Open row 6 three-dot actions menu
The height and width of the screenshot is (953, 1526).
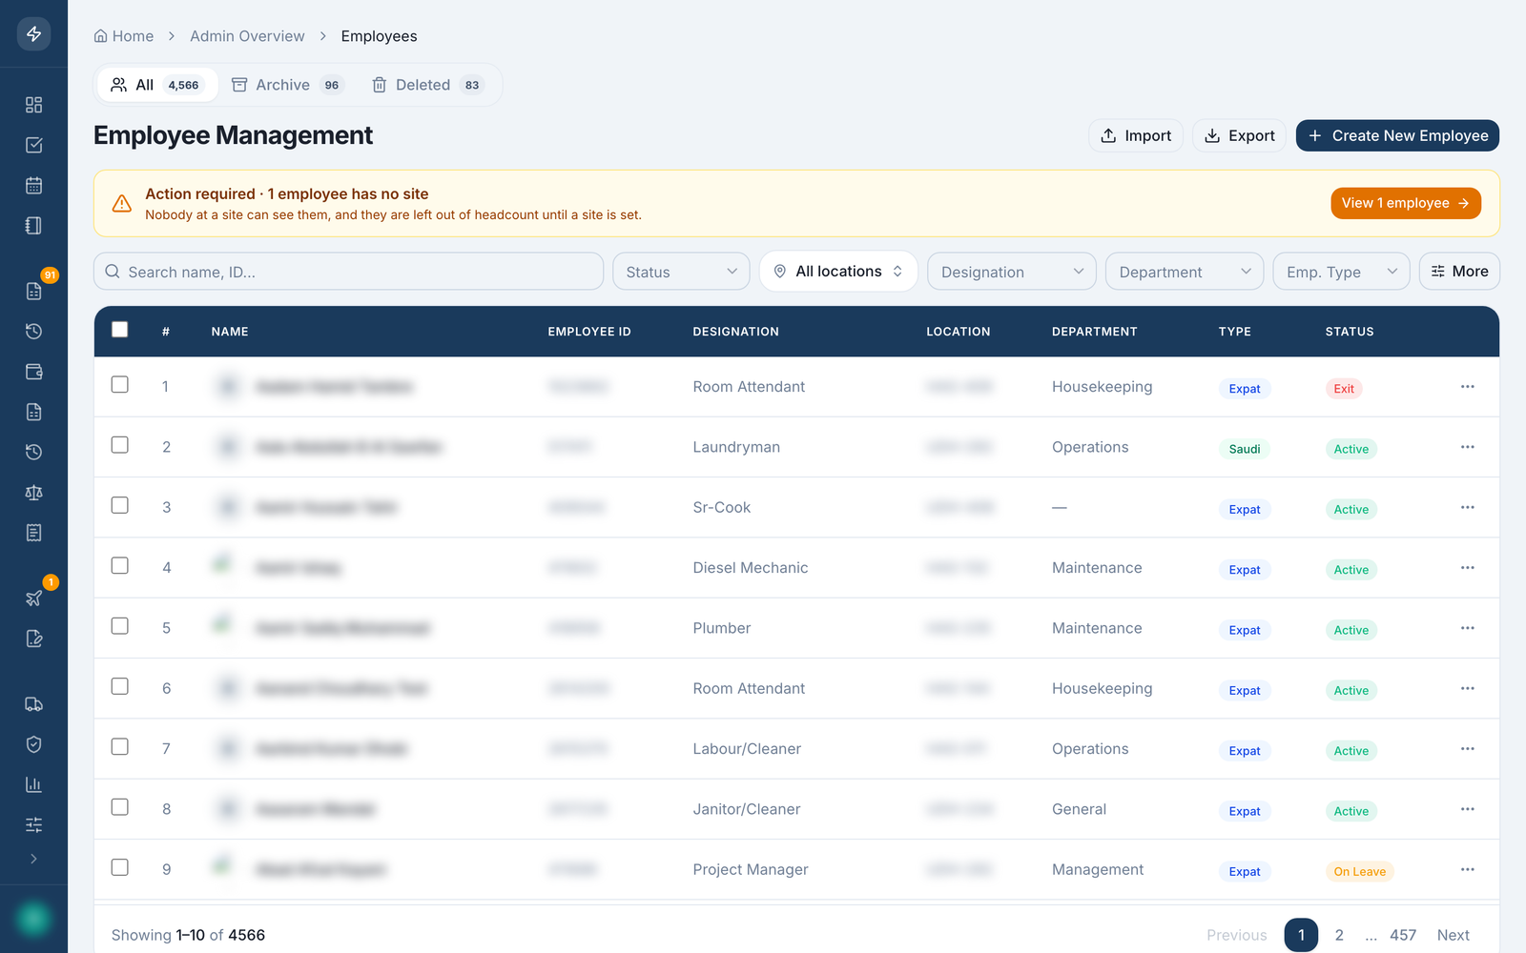pyautogui.click(x=1467, y=688)
